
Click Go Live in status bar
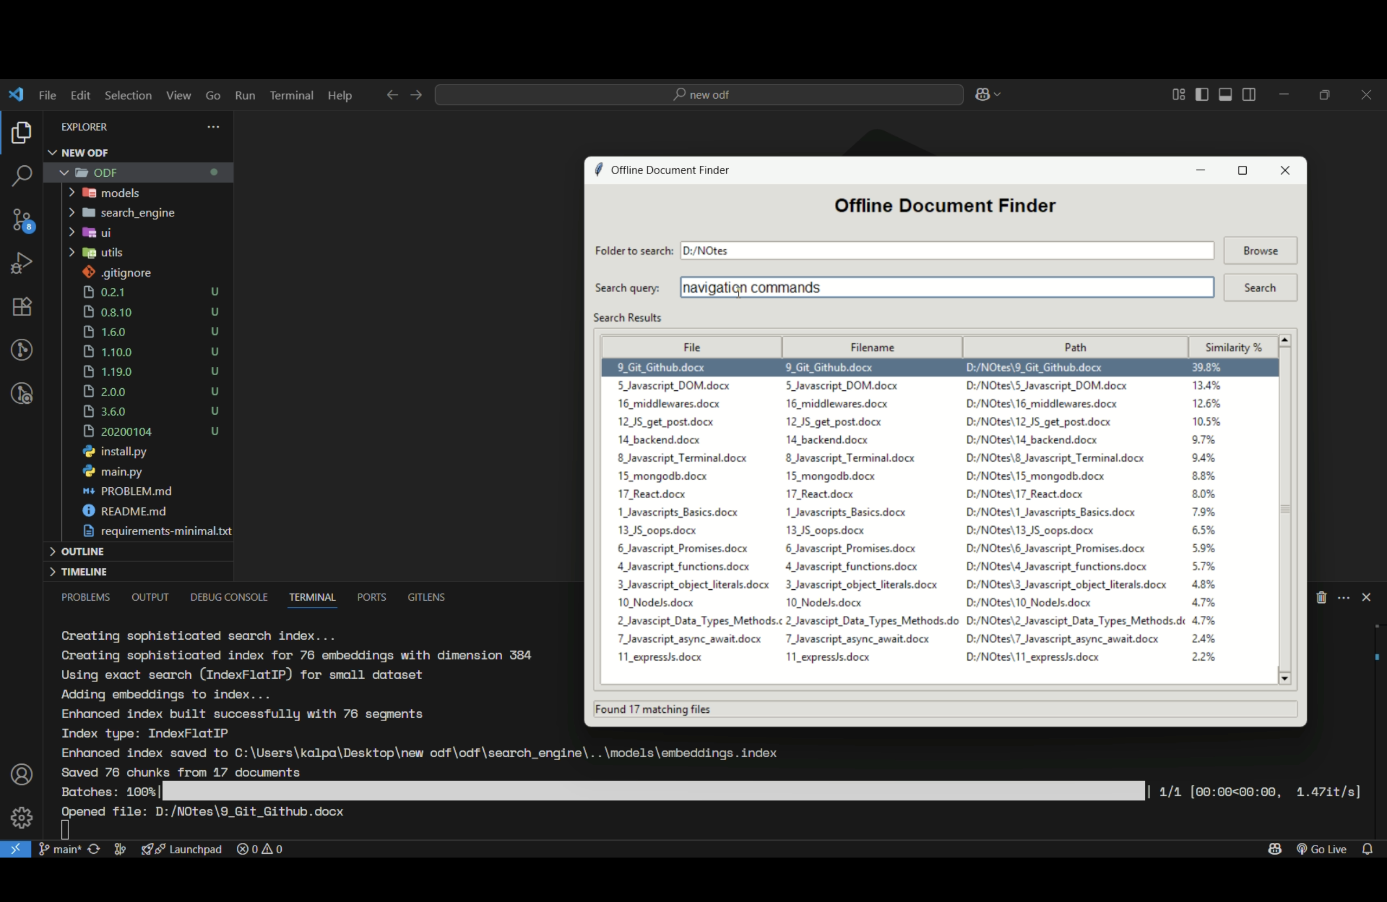coord(1323,849)
